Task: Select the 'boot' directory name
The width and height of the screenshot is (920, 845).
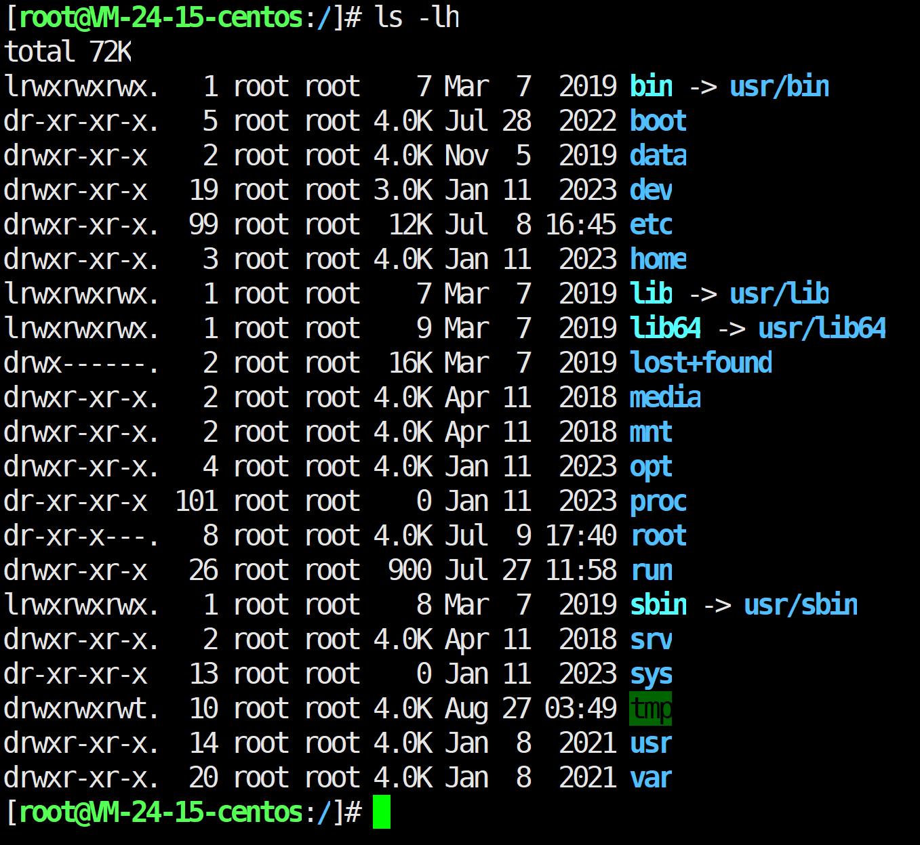Action: pyautogui.click(x=658, y=121)
